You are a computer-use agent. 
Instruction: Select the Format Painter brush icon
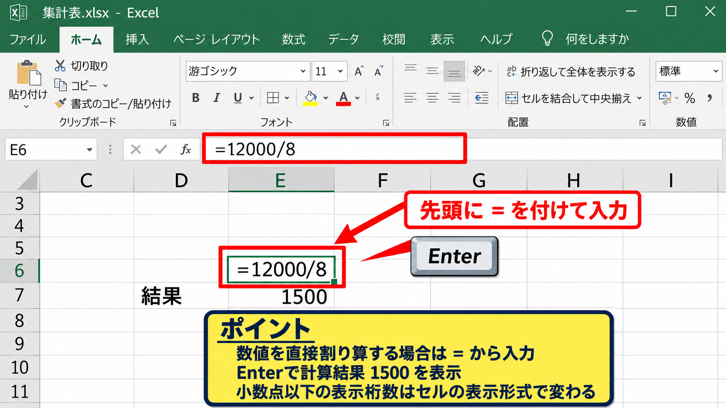[x=60, y=103]
